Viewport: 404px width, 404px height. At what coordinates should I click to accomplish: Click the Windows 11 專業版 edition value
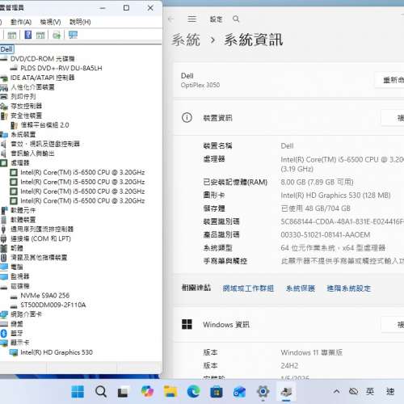click(x=312, y=352)
